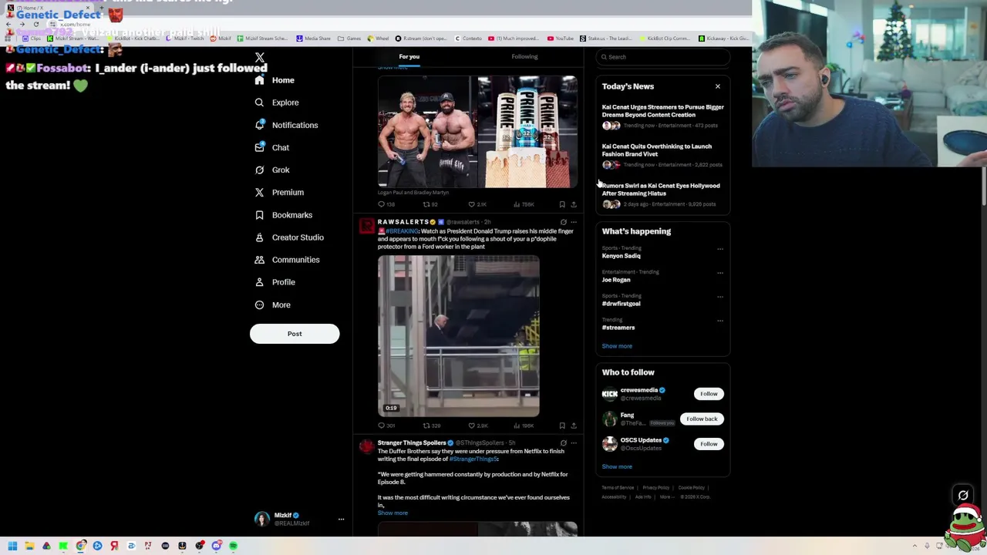Close the Today's News panel
The width and height of the screenshot is (987, 555).
coord(718,86)
